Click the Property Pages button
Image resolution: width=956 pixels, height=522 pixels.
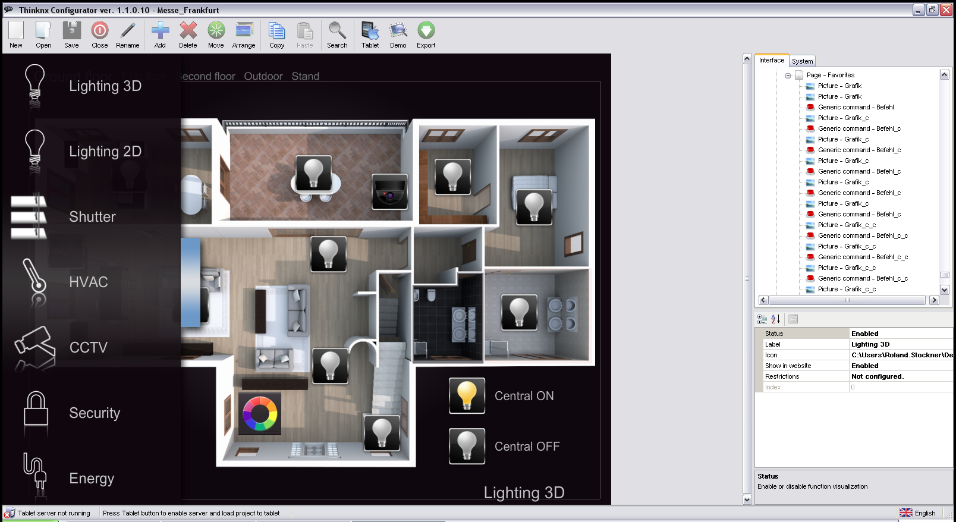(x=793, y=319)
